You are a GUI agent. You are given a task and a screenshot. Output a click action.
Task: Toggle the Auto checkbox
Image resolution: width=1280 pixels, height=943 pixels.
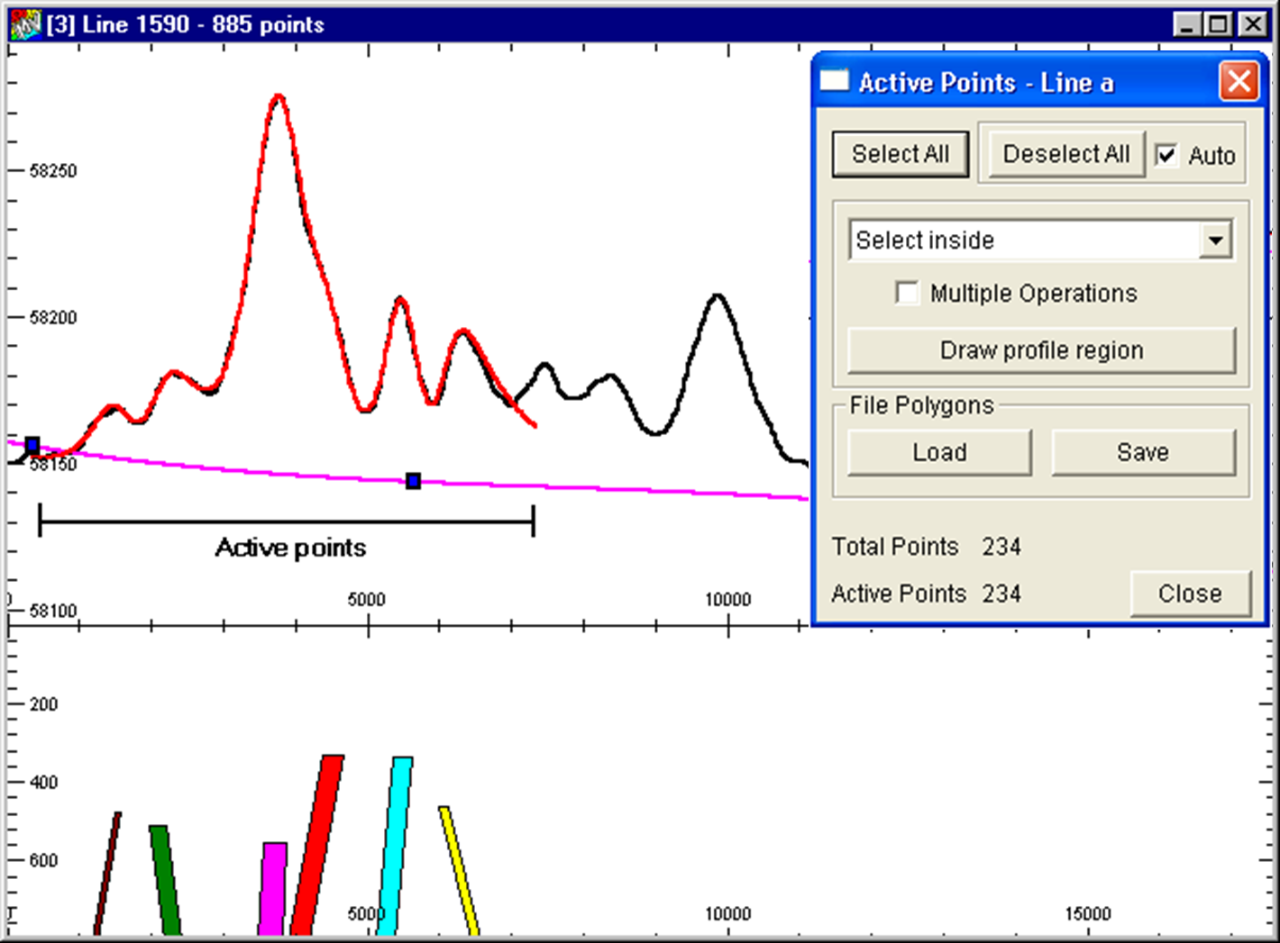[x=1166, y=155]
